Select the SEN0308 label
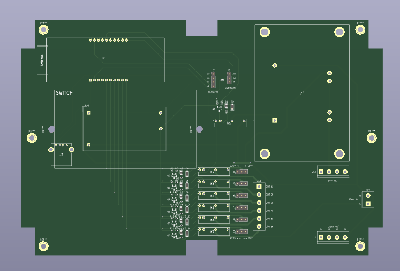 pyautogui.click(x=213, y=92)
